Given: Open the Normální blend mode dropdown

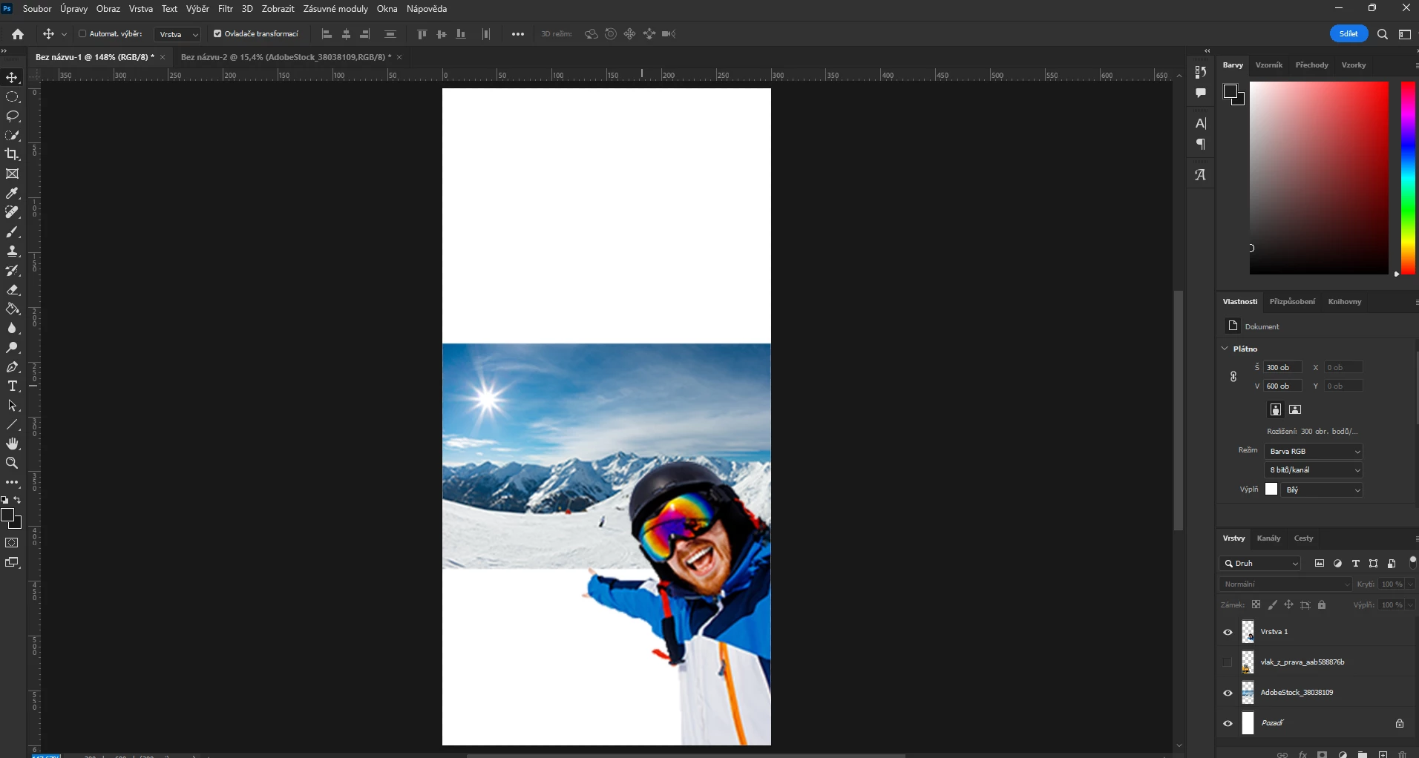Looking at the screenshot, I should pyautogui.click(x=1286, y=584).
